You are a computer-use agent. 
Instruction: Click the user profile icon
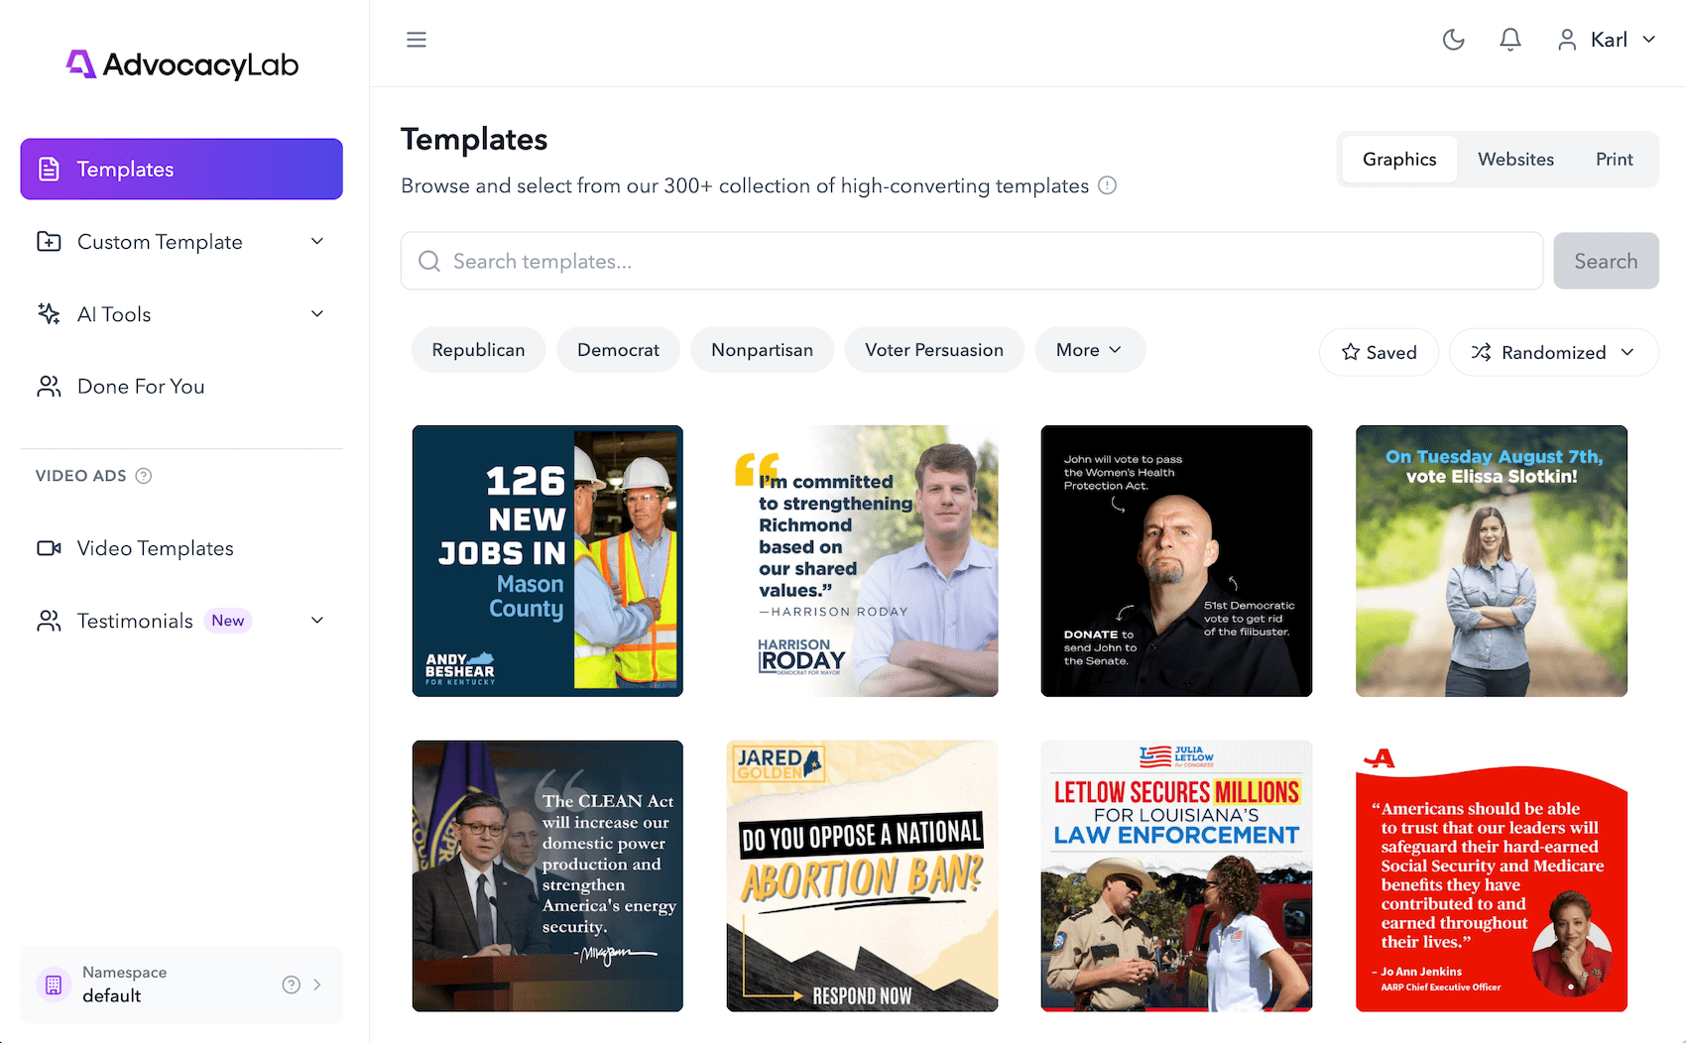[1567, 40]
